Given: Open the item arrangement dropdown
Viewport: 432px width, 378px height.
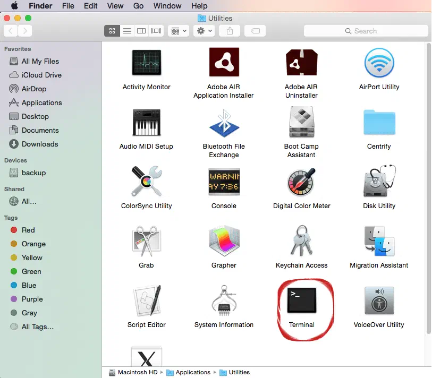Looking at the screenshot, I should pos(179,31).
